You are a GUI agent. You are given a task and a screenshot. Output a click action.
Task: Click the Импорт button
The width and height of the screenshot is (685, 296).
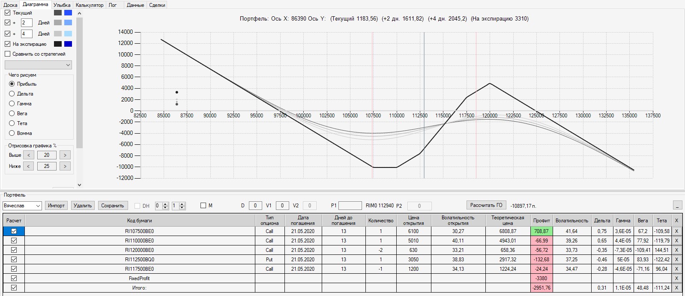56,206
